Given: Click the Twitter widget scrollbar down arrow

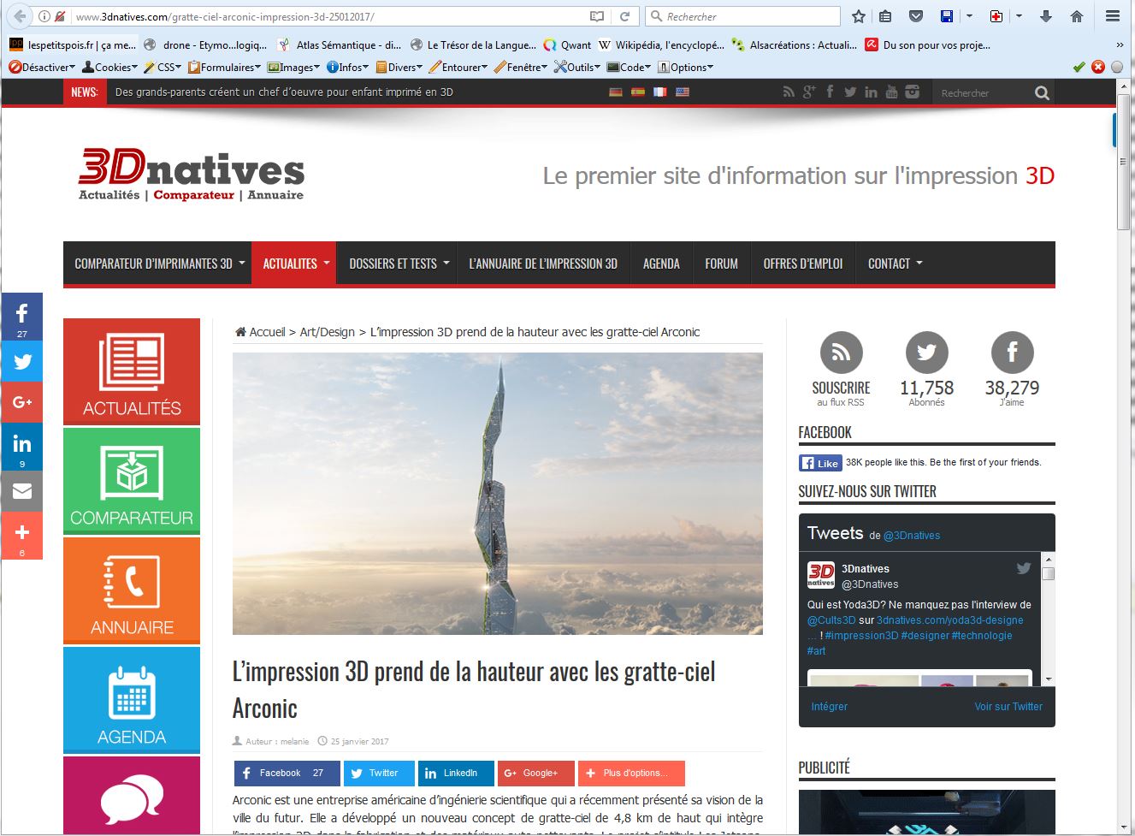Looking at the screenshot, I should (x=1049, y=679).
